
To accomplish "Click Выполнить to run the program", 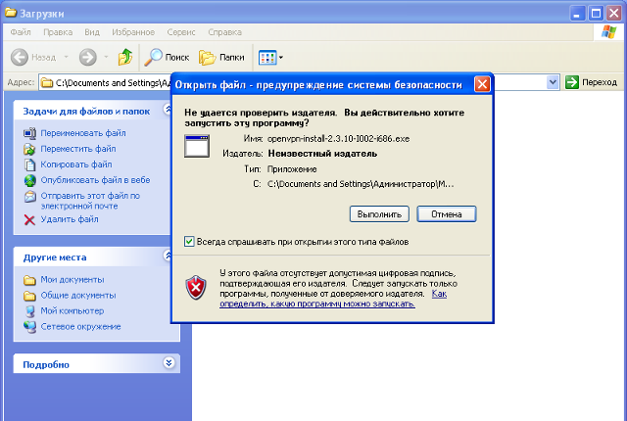I will 379,214.
